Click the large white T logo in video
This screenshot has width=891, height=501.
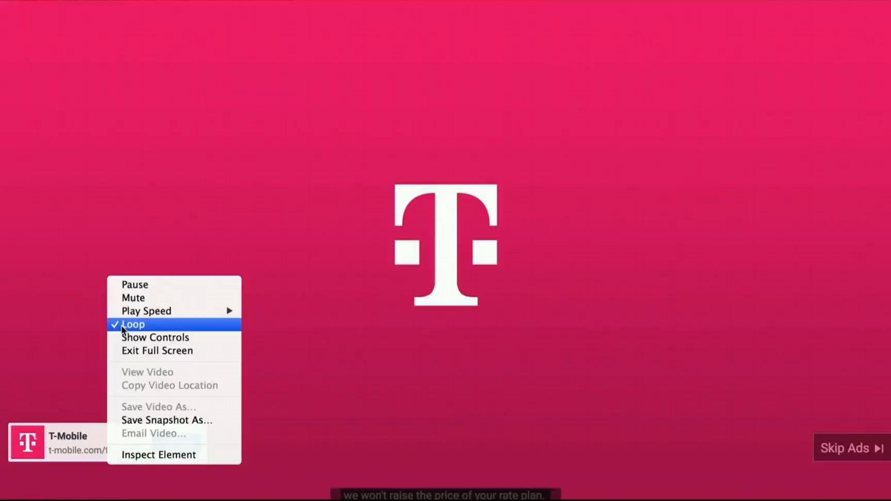pos(446,245)
